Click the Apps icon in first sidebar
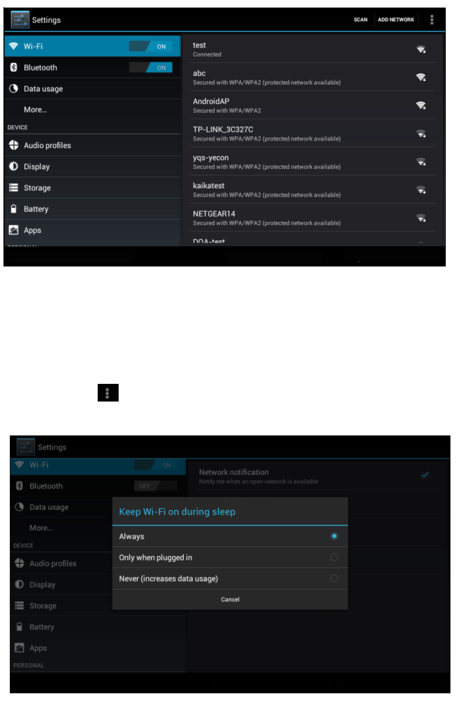458x702 pixels. pyautogui.click(x=14, y=230)
